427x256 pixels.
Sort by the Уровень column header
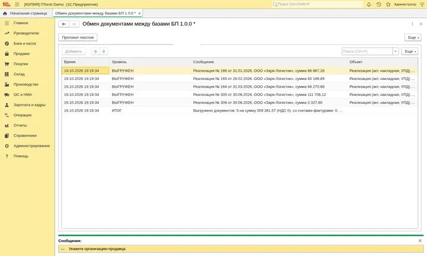(x=150, y=62)
